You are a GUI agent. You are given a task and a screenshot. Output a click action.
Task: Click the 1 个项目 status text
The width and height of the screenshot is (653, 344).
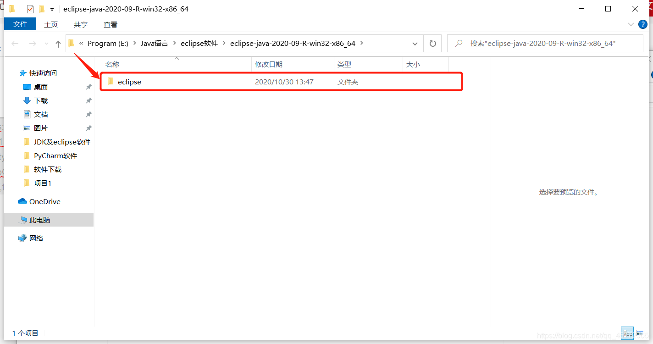[25, 333]
